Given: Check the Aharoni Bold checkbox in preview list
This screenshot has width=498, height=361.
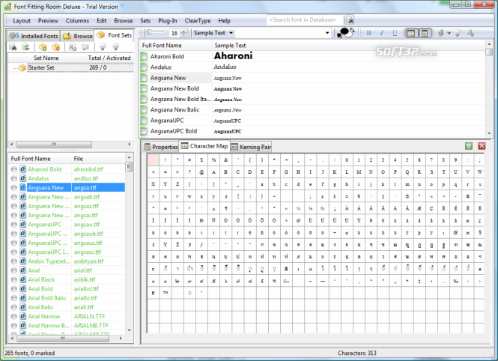Looking at the screenshot, I should tap(145, 56).
